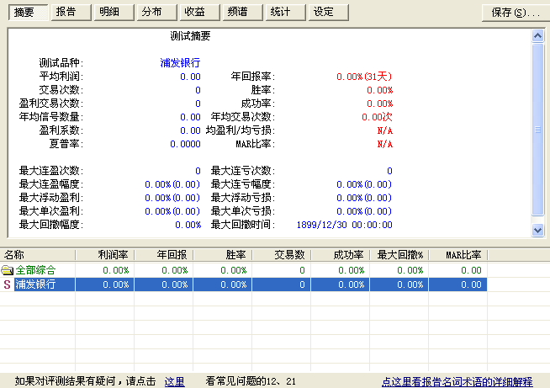The width and height of the screenshot is (550, 388).
Task: Click the 最大回撤% column header
Action: 399,255
